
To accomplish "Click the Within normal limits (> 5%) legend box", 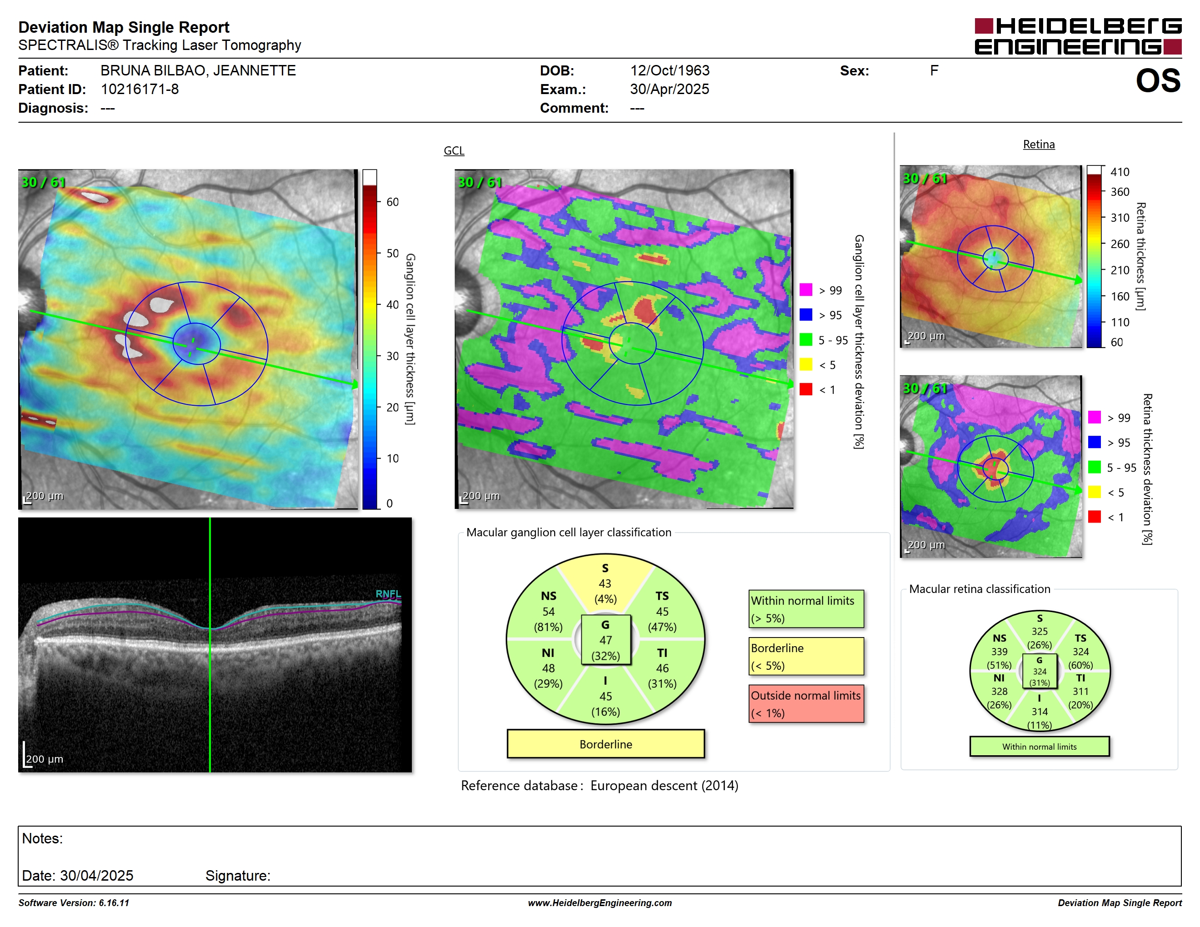I will [x=806, y=609].
